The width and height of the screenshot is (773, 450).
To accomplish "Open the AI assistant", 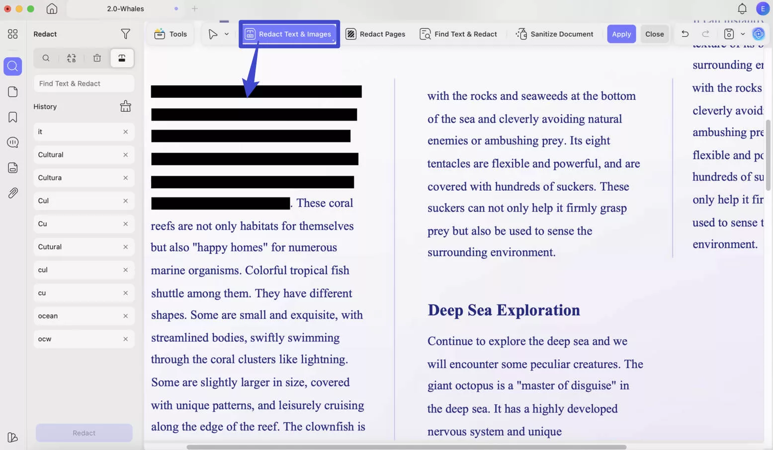I will point(759,34).
